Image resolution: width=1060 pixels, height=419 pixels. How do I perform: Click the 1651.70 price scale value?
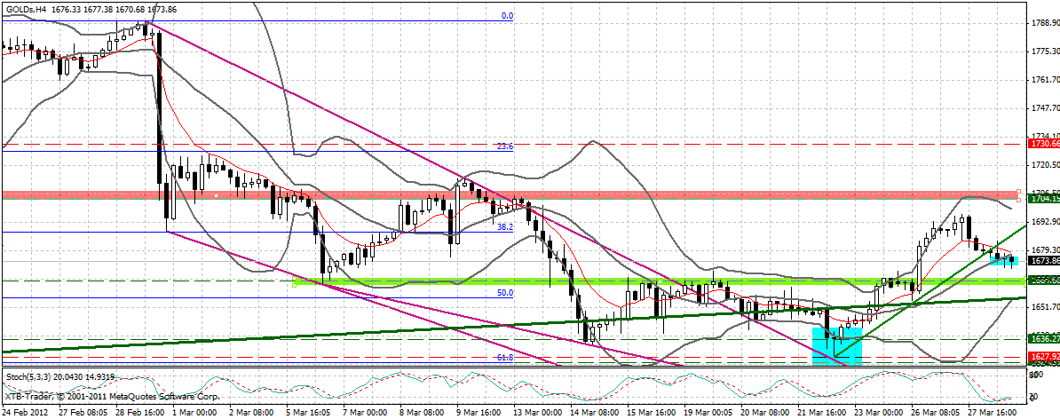tap(1044, 307)
